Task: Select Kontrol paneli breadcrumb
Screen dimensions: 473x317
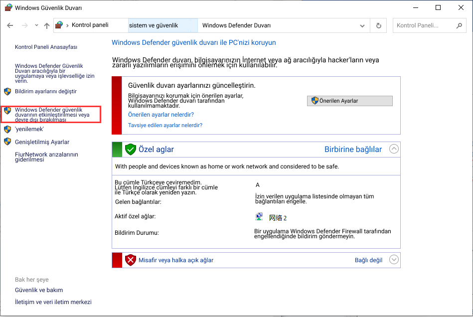Action: coord(90,25)
